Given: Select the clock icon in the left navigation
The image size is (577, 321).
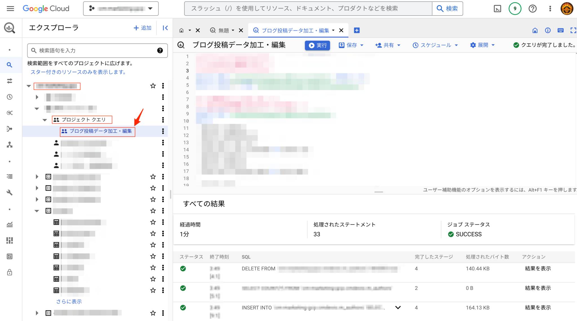Looking at the screenshot, I should coord(10,97).
